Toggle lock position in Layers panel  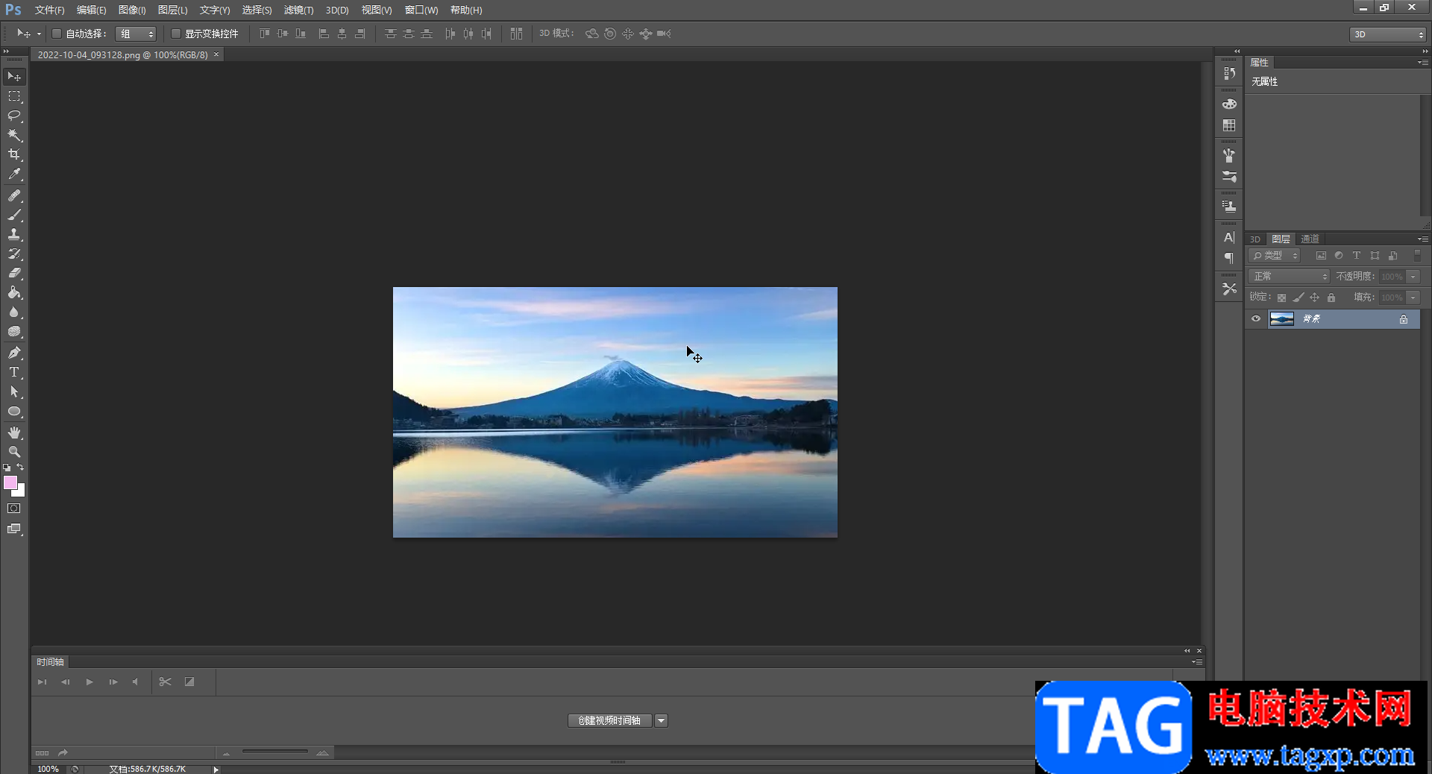(x=1315, y=298)
